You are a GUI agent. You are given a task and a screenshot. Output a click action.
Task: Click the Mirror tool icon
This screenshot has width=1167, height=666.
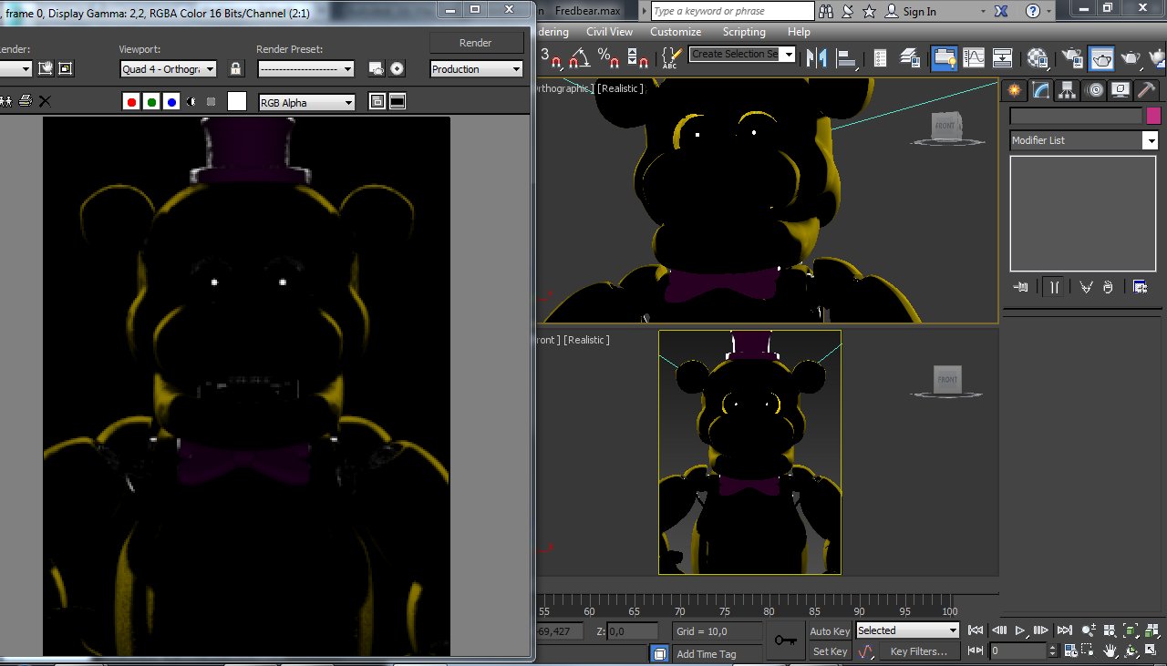[x=816, y=58]
